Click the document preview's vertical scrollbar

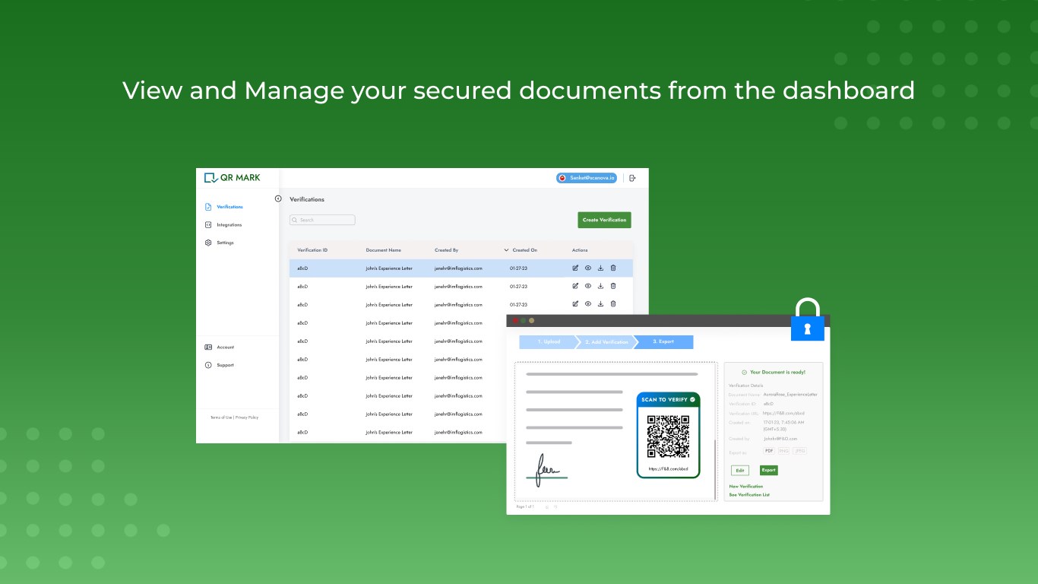coord(715,469)
